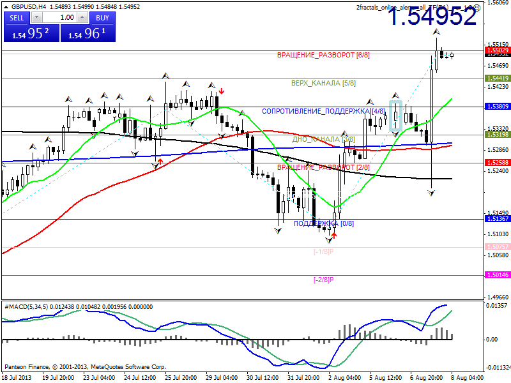The height and width of the screenshot is (383, 511).
Task: Click the BUY button in trading panel
Action: tap(102, 18)
